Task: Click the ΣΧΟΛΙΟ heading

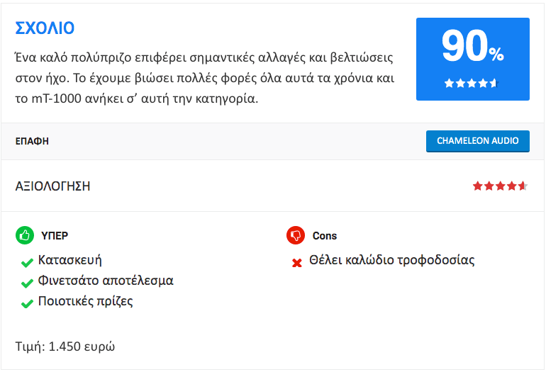Action: [x=45, y=28]
